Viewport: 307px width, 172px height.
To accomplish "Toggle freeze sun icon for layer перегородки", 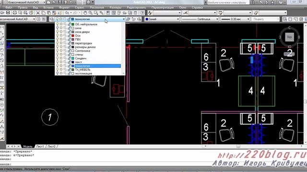I will tap(61, 43).
